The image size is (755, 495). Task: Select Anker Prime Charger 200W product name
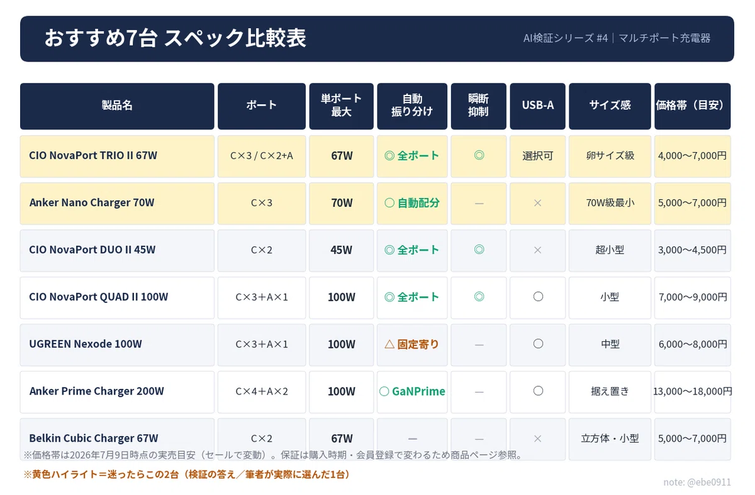click(x=96, y=391)
